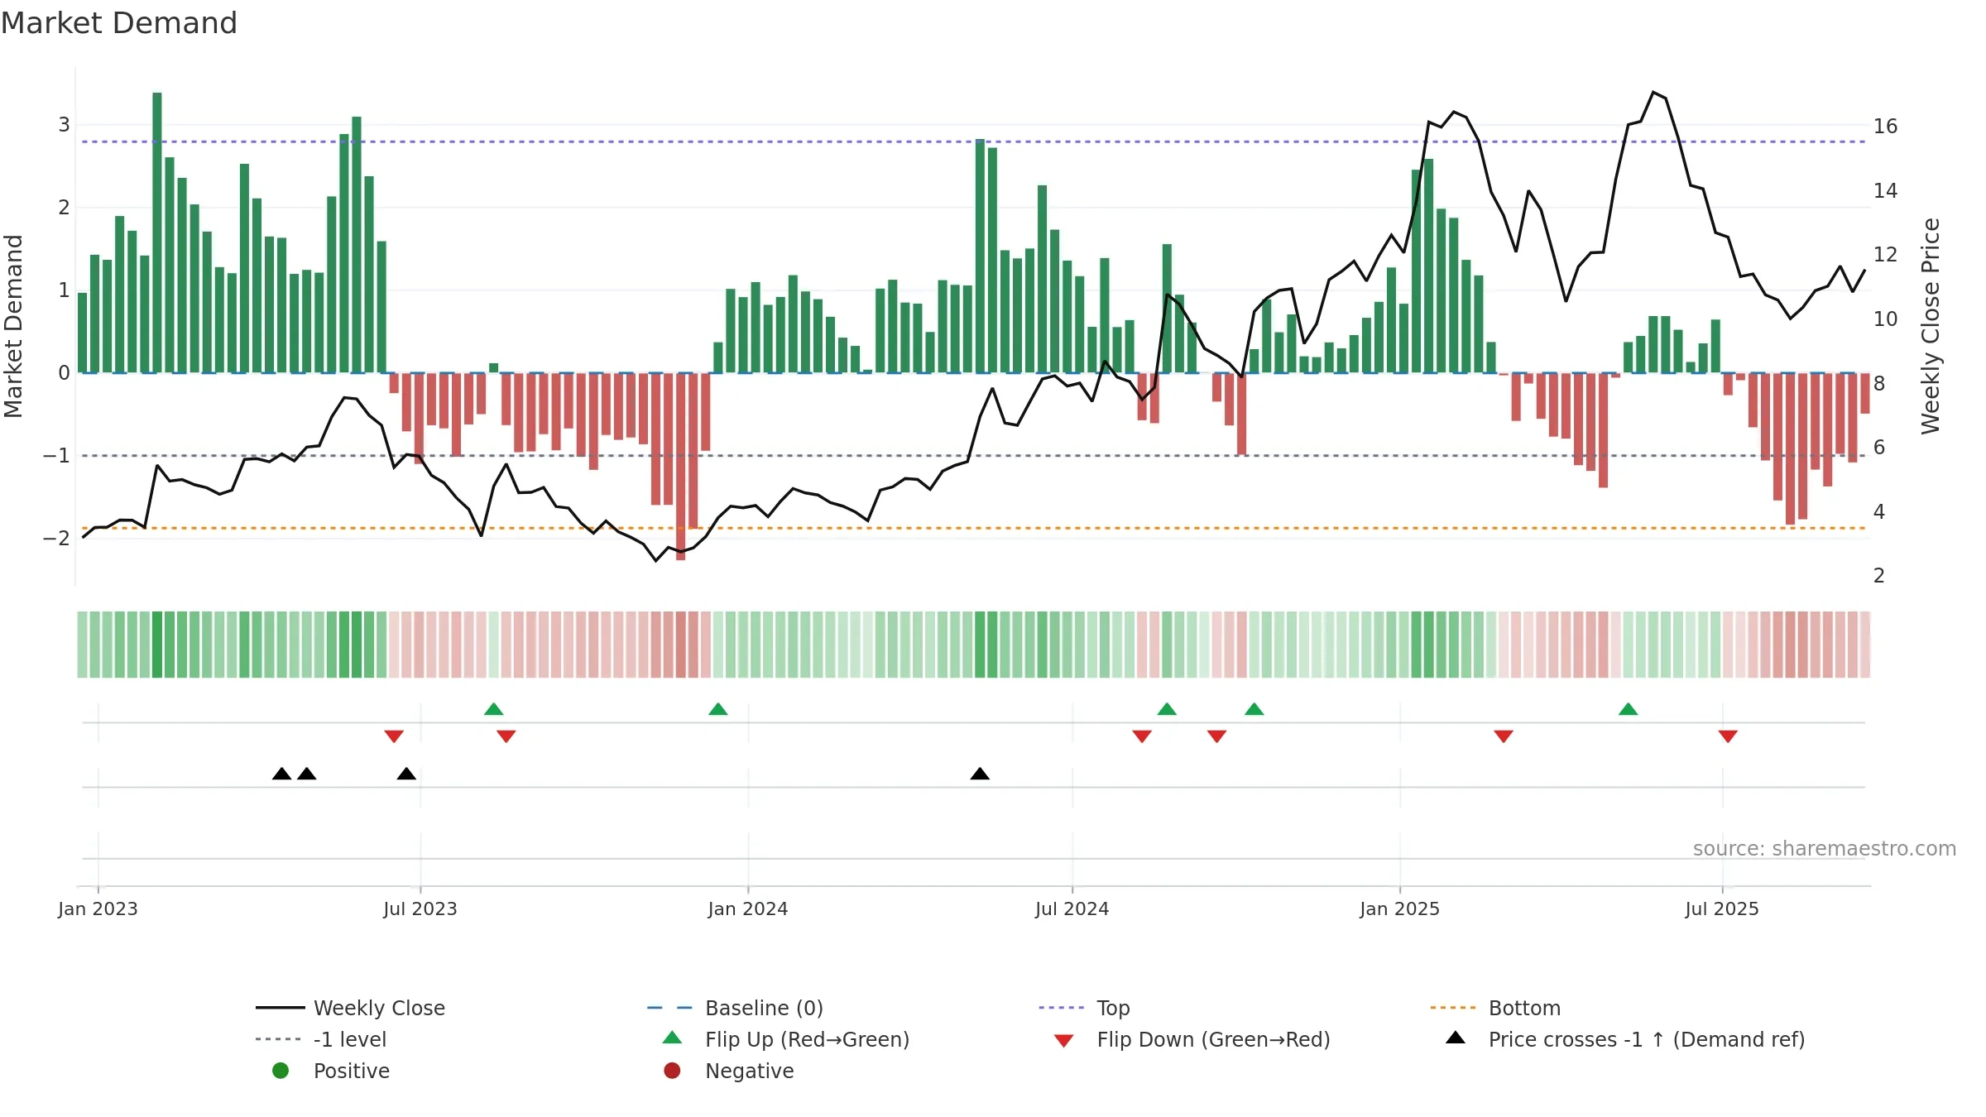
Task: Select red flip-down triangle in June 2023
Action: pos(394,736)
